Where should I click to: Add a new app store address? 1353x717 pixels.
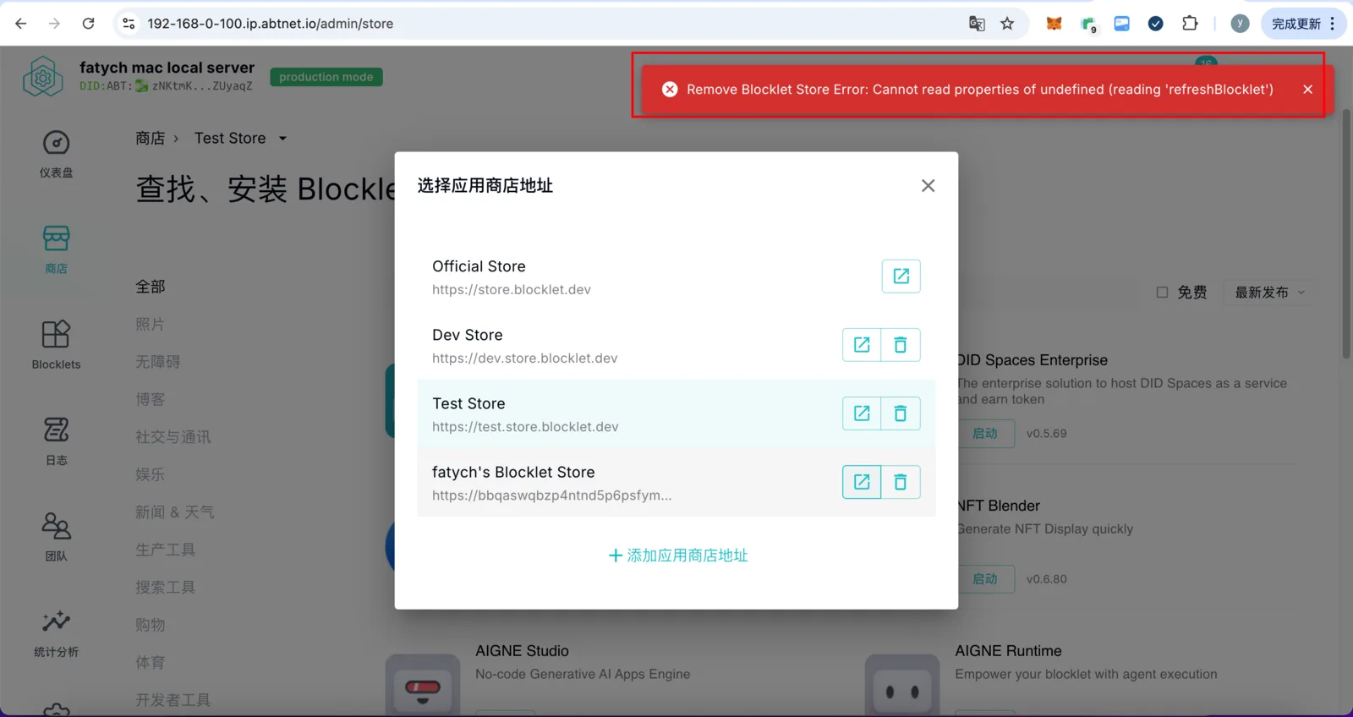678,556
